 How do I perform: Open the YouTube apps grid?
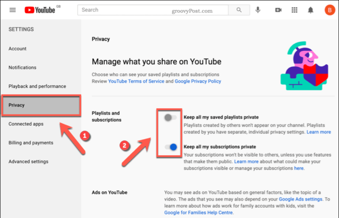[x=294, y=10]
